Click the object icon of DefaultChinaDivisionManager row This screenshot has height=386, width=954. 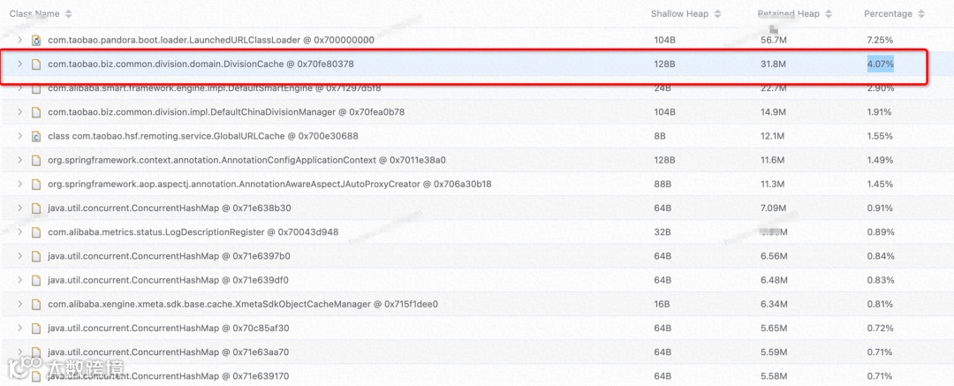pyautogui.click(x=36, y=112)
